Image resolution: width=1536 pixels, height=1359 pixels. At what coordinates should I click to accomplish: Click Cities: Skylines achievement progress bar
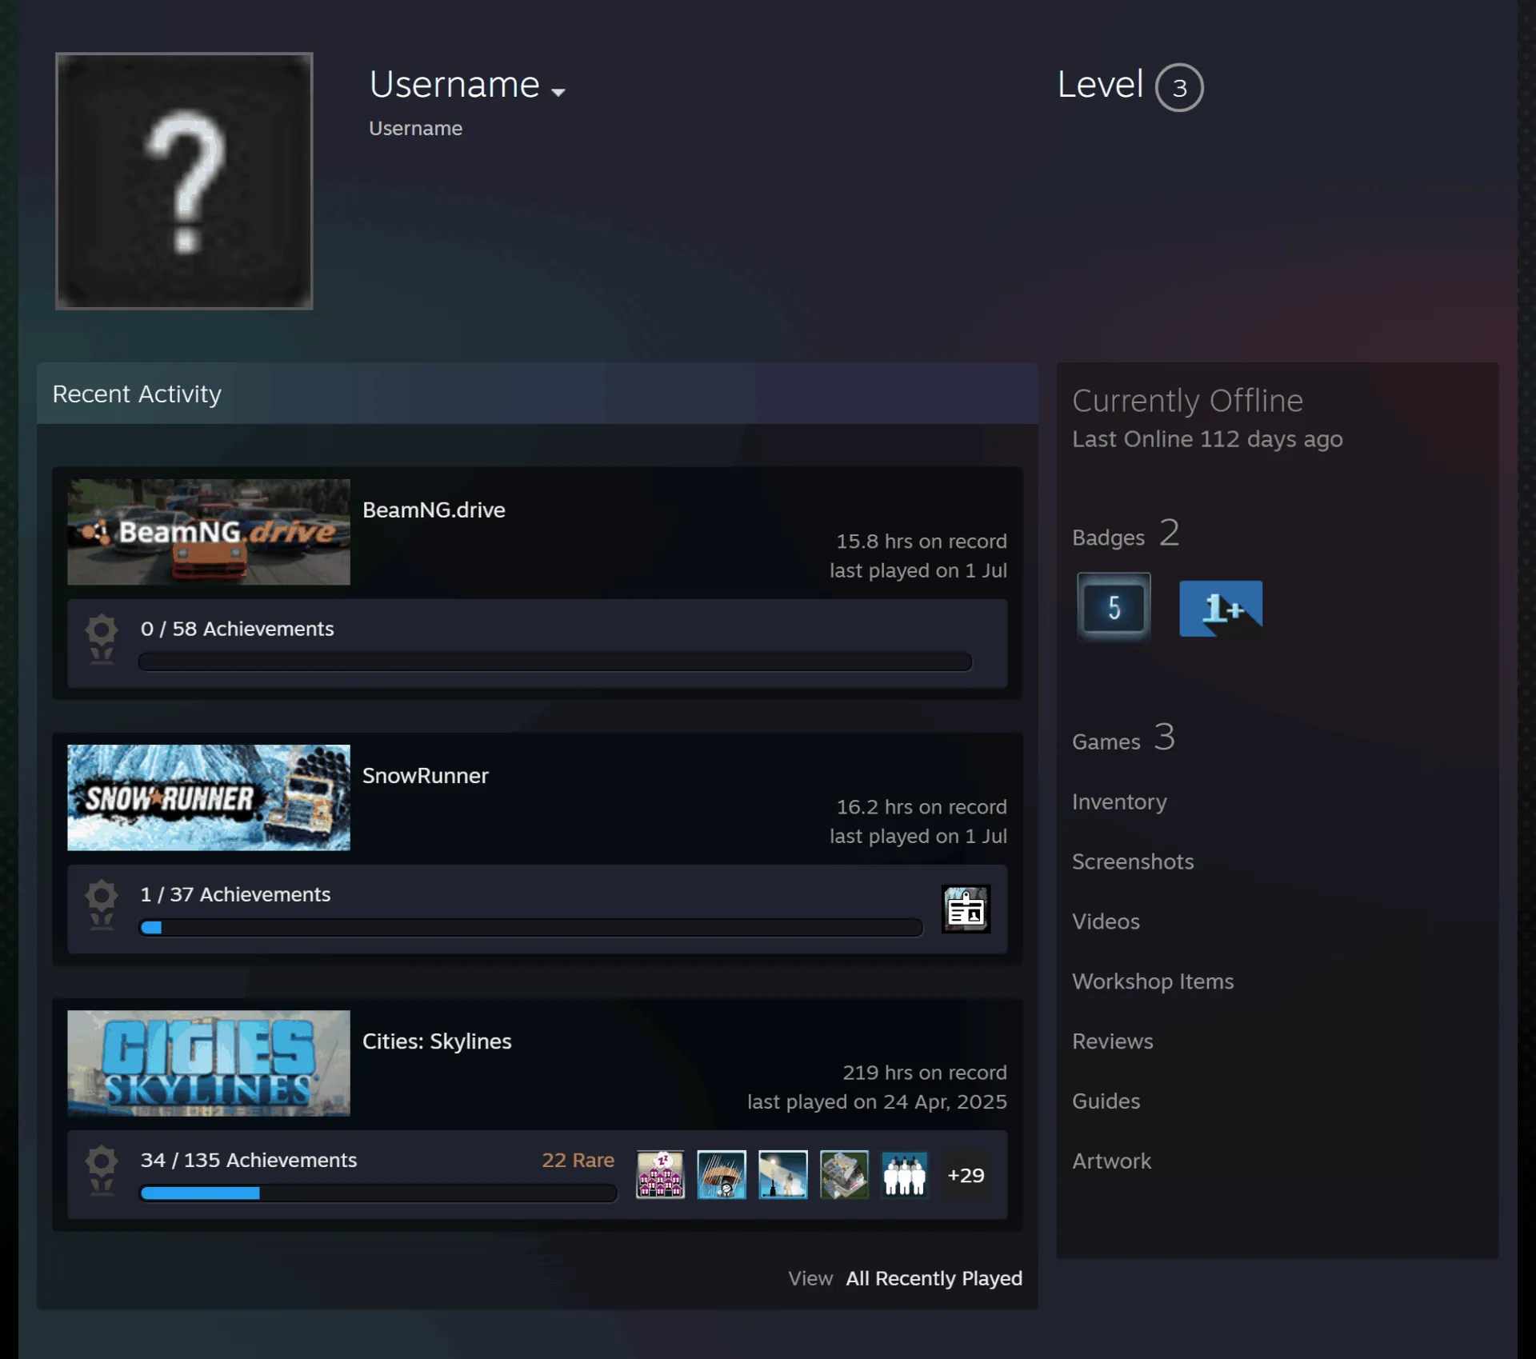pyautogui.click(x=378, y=1193)
